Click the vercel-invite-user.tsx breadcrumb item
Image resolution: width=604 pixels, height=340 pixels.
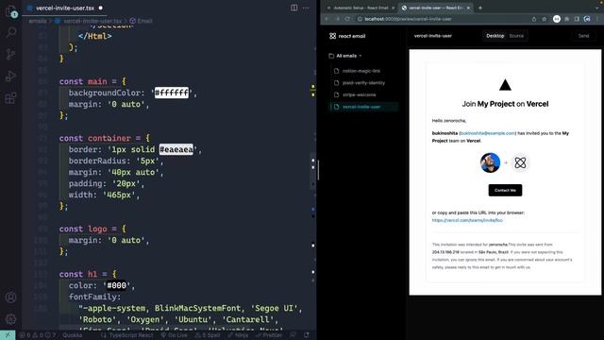coord(89,21)
